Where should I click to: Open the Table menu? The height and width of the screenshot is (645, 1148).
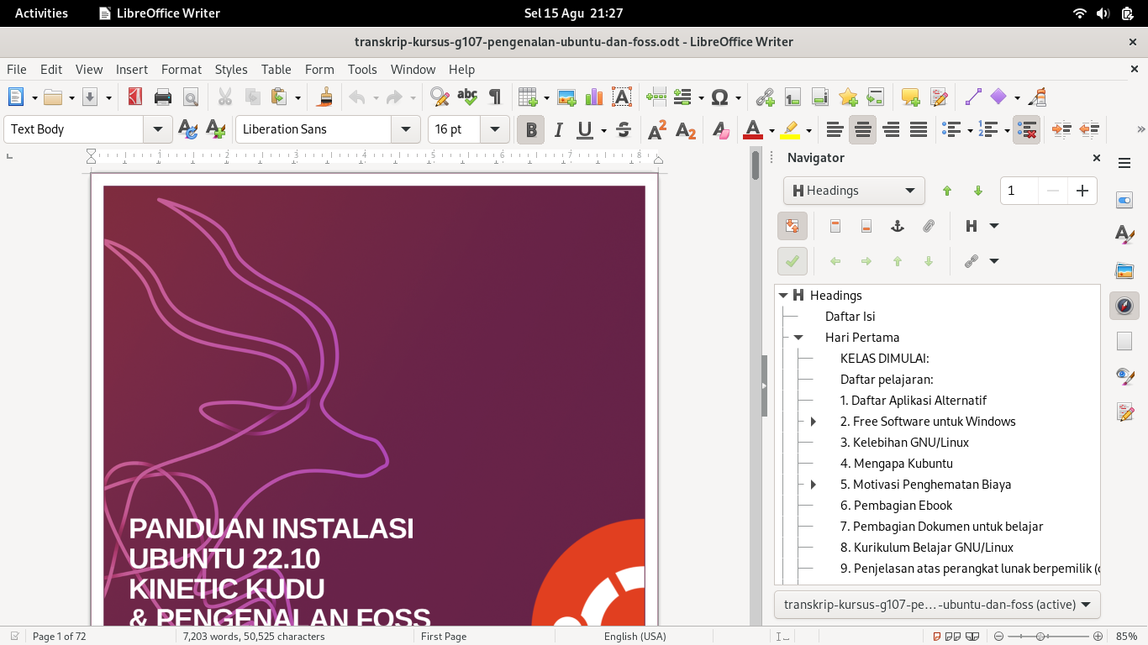point(276,70)
